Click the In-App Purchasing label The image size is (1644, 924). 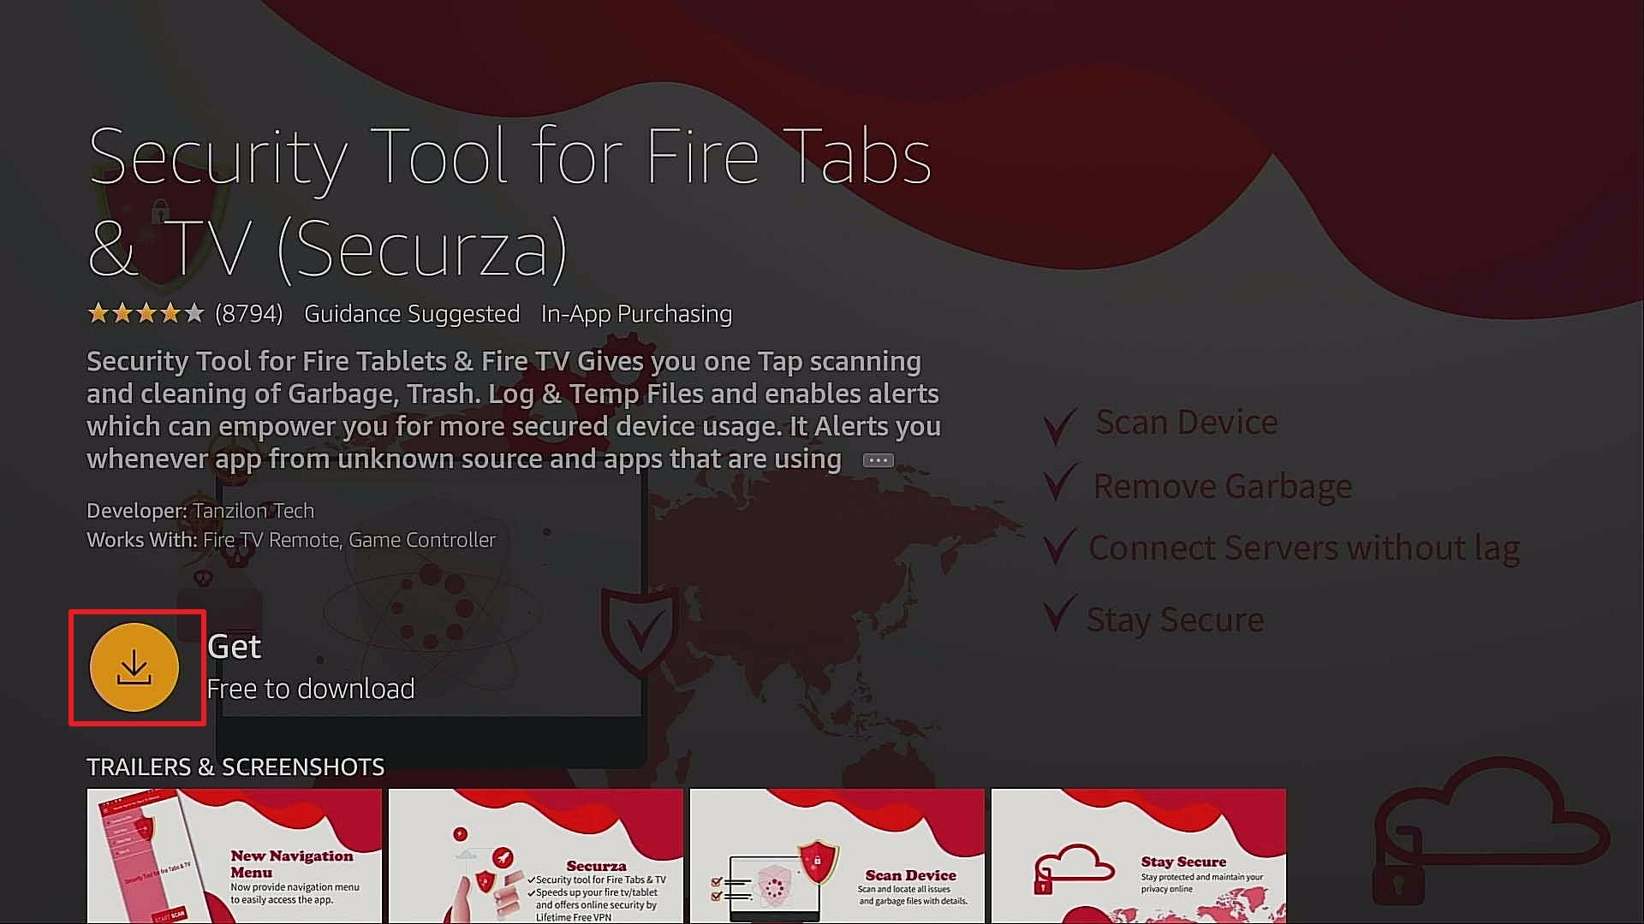[636, 314]
